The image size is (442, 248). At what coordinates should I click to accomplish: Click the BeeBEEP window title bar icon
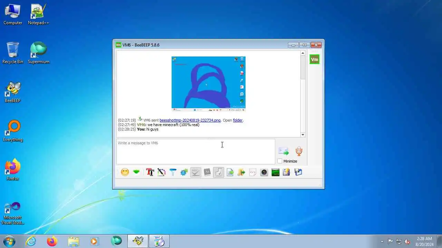118,45
